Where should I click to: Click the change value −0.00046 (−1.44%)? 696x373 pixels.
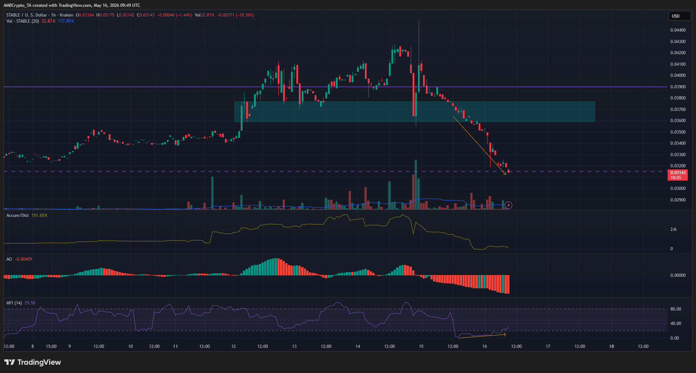(x=175, y=15)
